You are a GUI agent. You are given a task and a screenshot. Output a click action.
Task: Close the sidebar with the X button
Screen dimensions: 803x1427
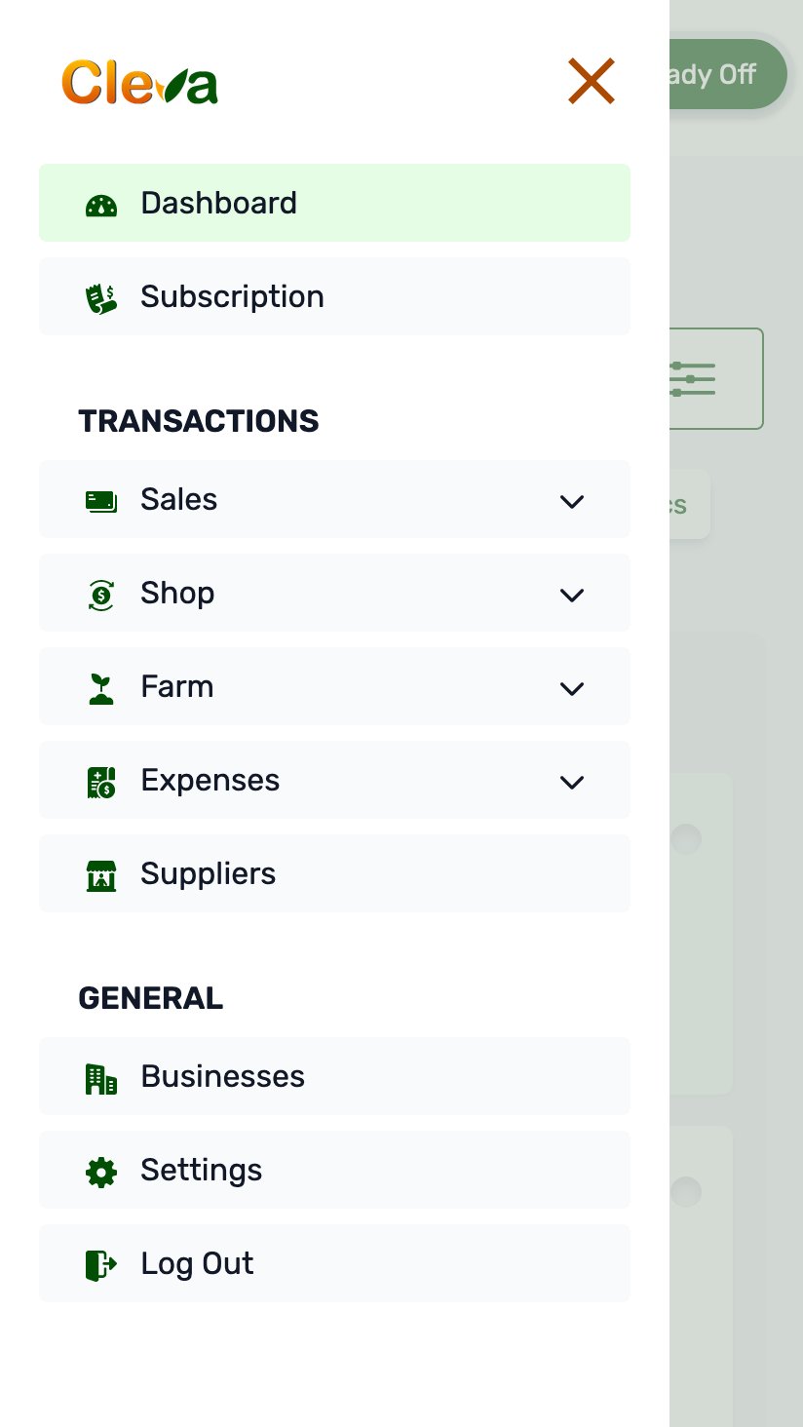[x=592, y=81]
